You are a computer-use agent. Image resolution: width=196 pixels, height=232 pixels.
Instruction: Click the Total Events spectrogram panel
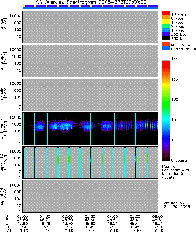coord(90,129)
